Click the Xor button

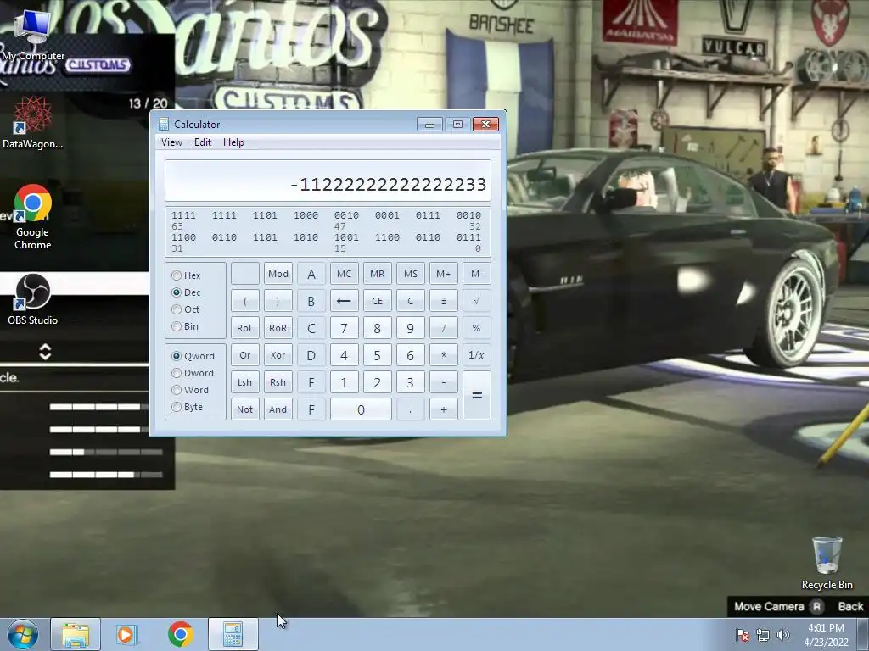tap(278, 355)
